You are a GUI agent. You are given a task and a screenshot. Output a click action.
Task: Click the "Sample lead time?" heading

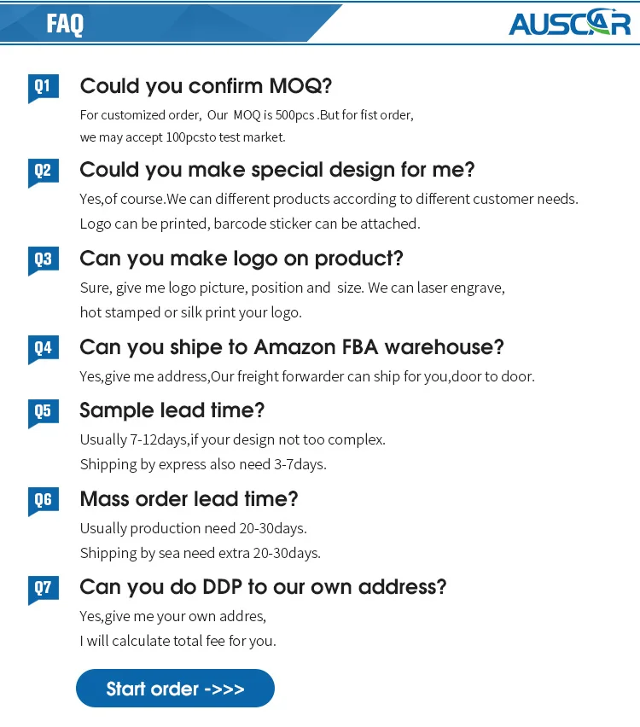coord(172,410)
